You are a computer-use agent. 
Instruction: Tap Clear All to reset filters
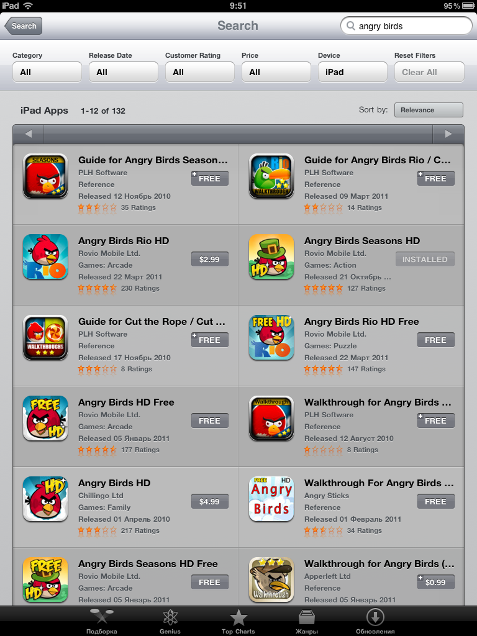(x=429, y=72)
